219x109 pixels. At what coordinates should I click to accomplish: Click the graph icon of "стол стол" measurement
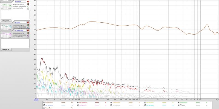(28, 4)
